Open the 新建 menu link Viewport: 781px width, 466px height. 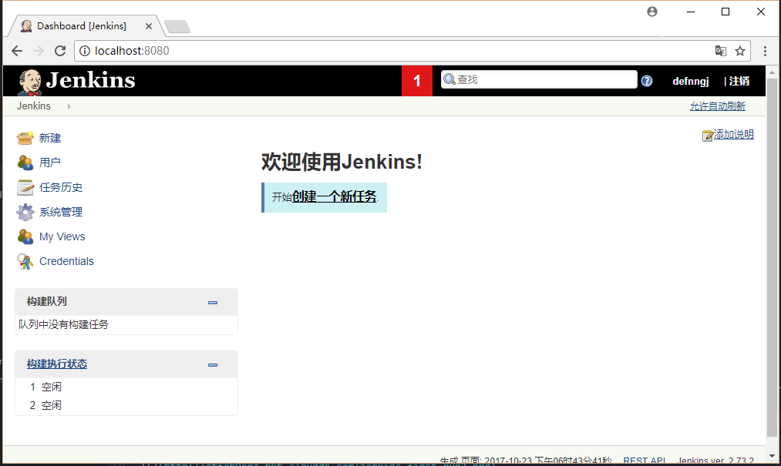pos(50,138)
